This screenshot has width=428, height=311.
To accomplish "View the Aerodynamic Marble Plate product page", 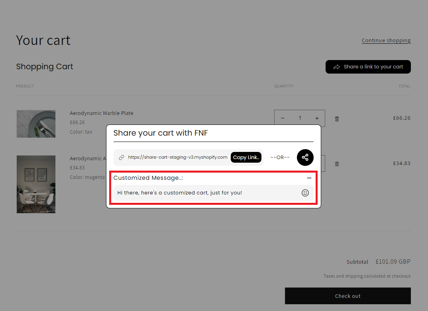I will [101, 113].
